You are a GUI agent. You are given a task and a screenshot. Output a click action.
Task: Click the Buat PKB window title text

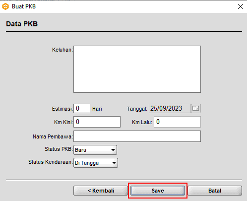point(24,6)
